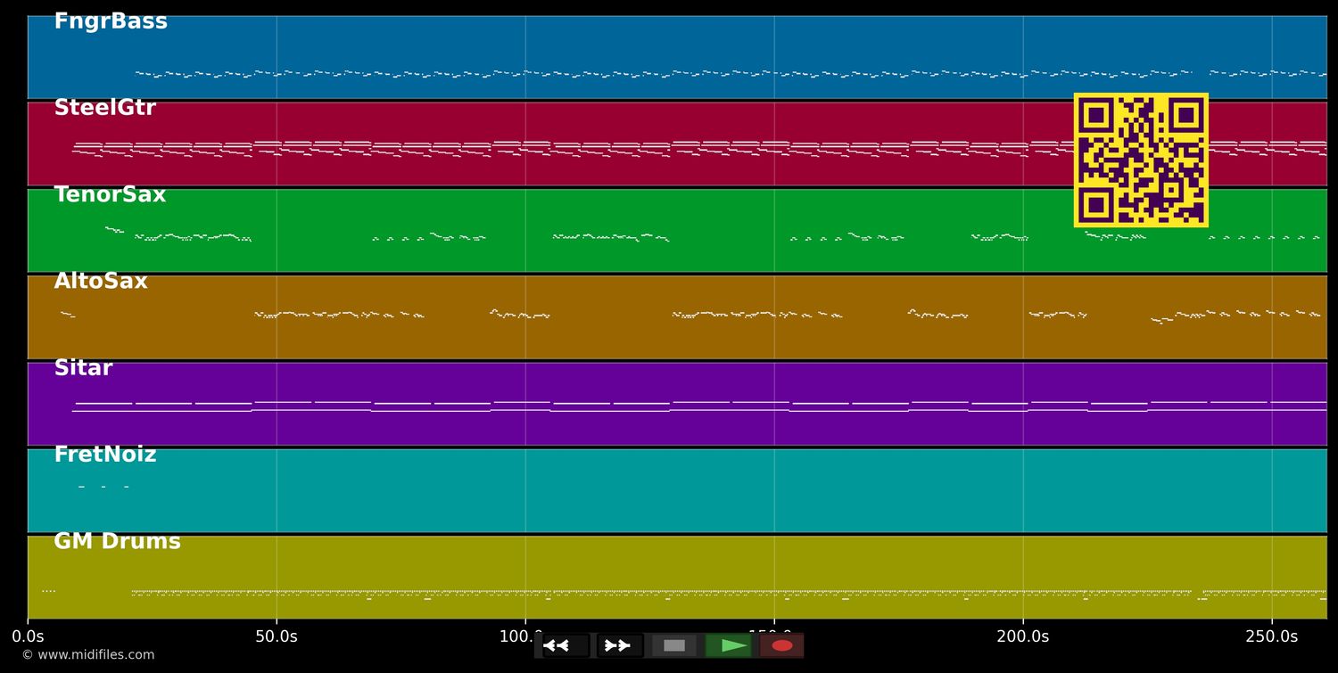Select the FngrBass track label

[x=111, y=21]
